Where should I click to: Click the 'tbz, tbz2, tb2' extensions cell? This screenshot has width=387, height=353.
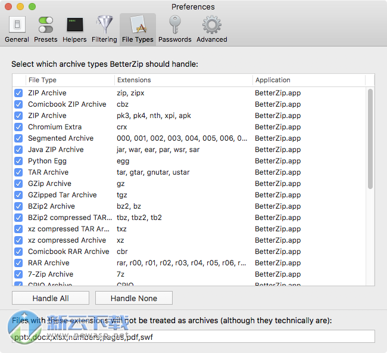[139, 218]
